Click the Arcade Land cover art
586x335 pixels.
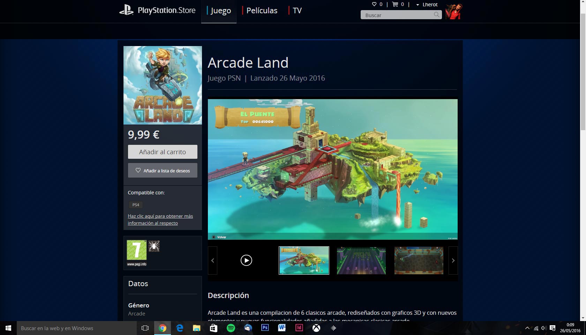(x=163, y=85)
